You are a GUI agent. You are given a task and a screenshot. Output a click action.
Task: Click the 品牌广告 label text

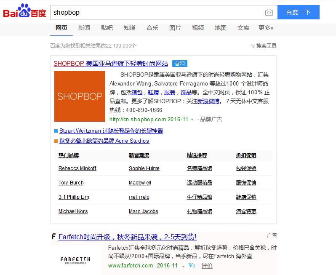pos(211,119)
